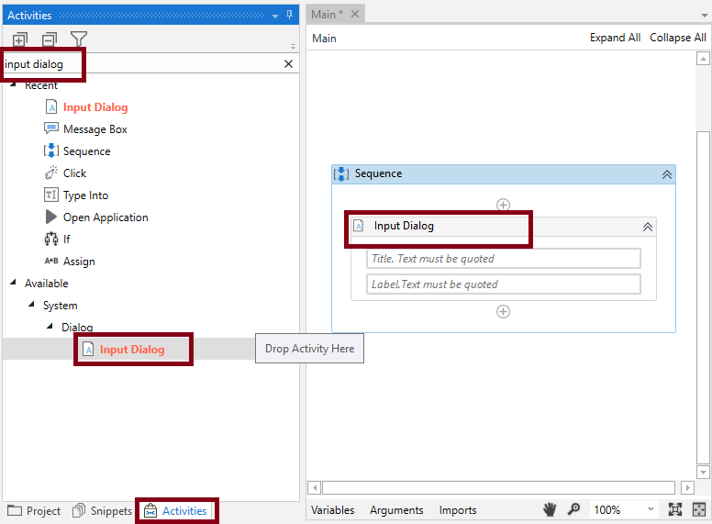
Task: Click the Click activity cursor icon
Action: coord(50,173)
